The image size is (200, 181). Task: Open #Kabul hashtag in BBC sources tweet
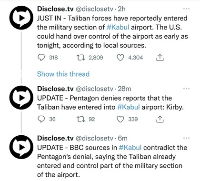tap(130, 148)
